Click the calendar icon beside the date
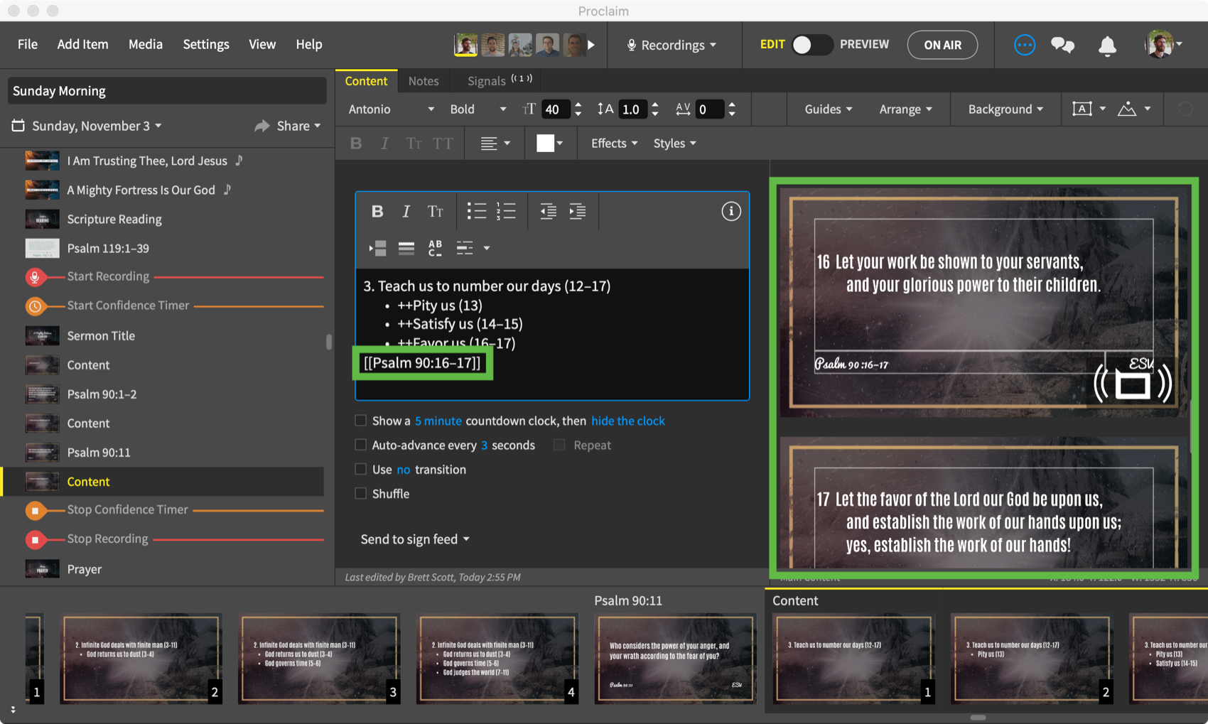 click(18, 126)
